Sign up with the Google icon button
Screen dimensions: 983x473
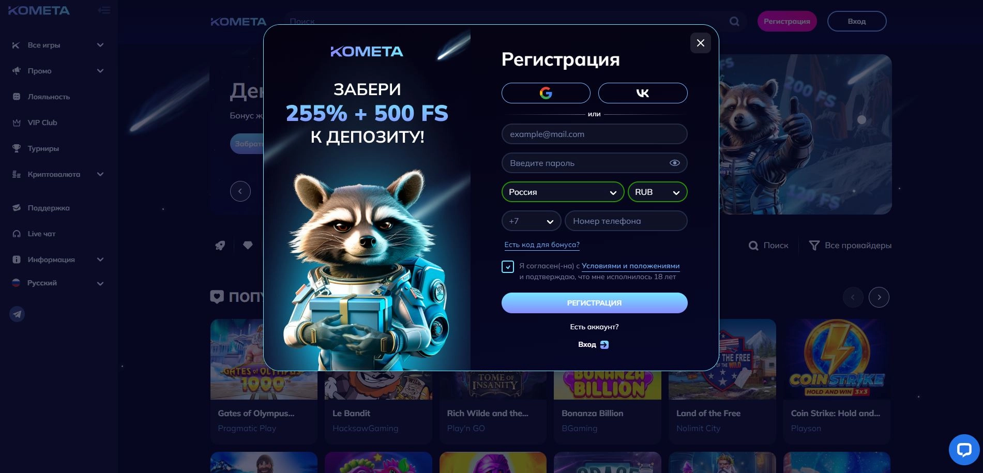point(546,93)
